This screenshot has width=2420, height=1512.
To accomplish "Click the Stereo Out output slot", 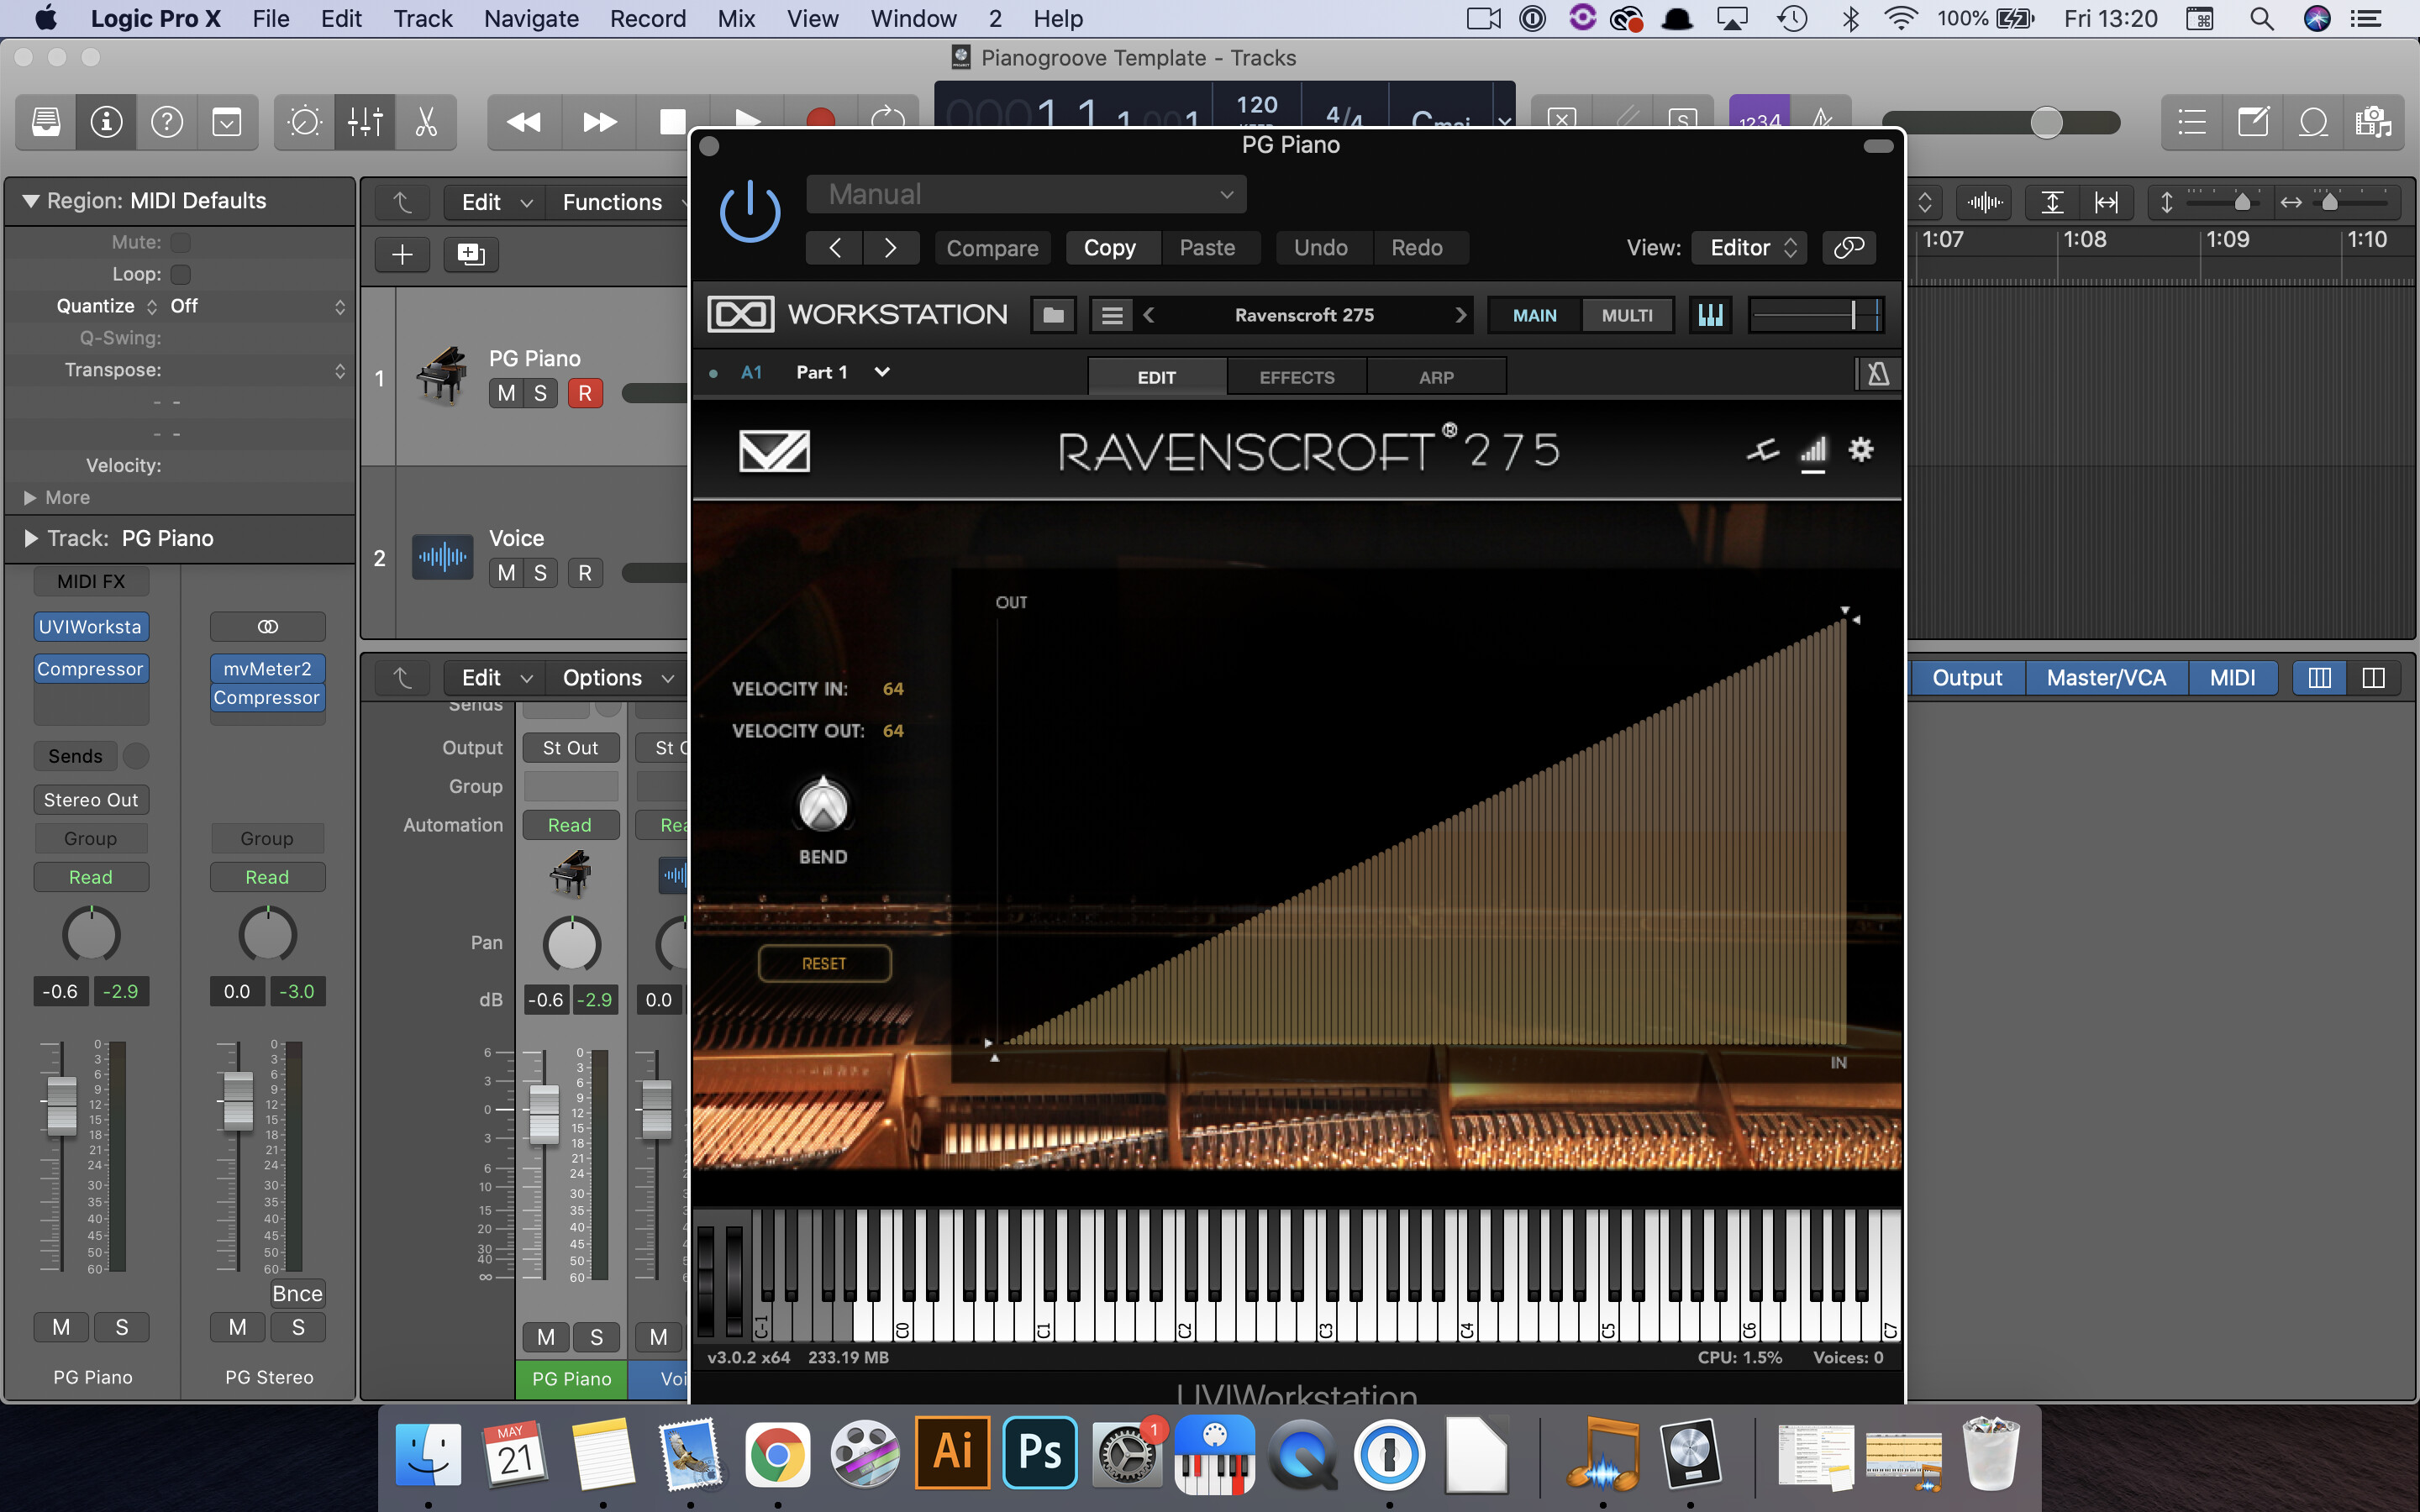I will (x=91, y=800).
